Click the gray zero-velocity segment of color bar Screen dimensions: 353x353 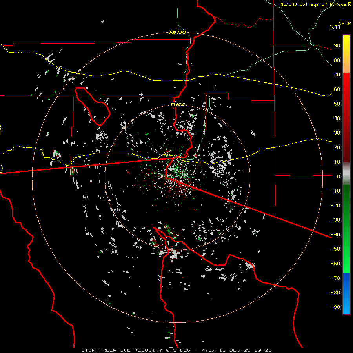click(x=346, y=173)
